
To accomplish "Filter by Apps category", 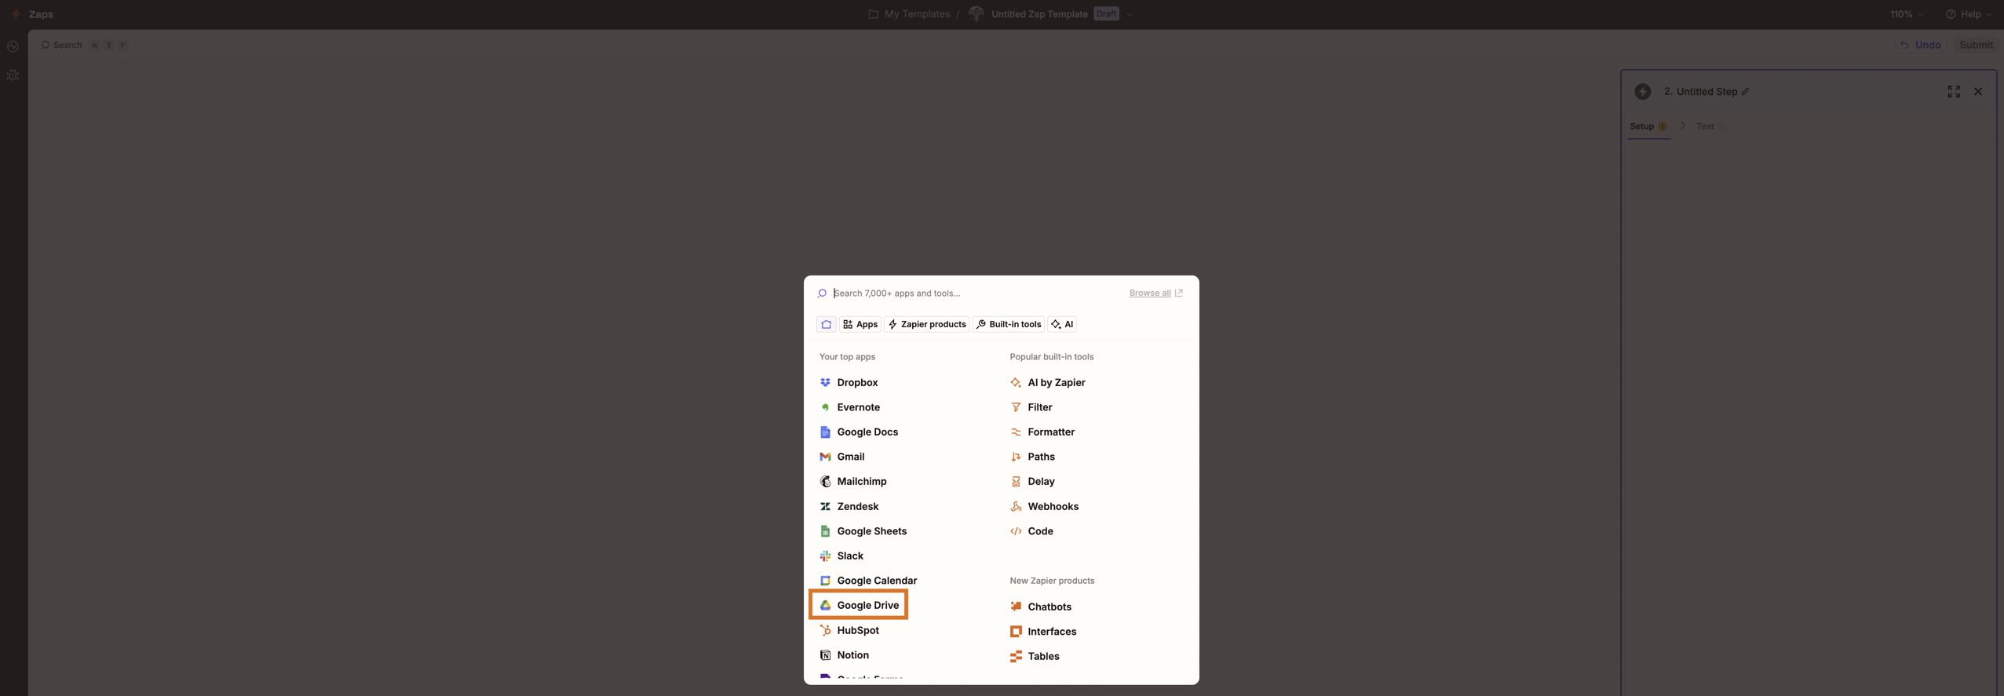I will tap(860, 324).
